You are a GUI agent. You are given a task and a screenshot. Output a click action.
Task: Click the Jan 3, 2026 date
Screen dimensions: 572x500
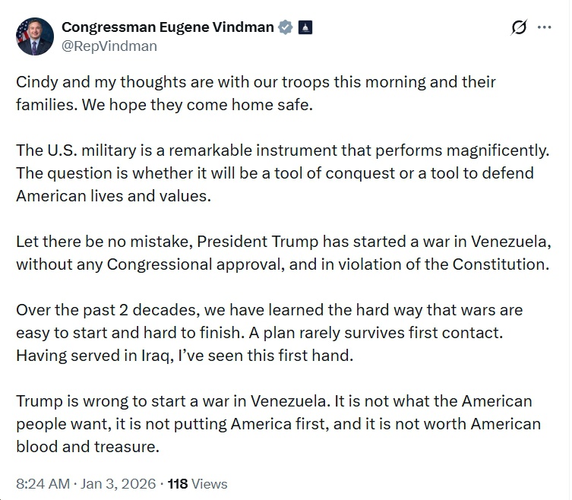[119, 483]
